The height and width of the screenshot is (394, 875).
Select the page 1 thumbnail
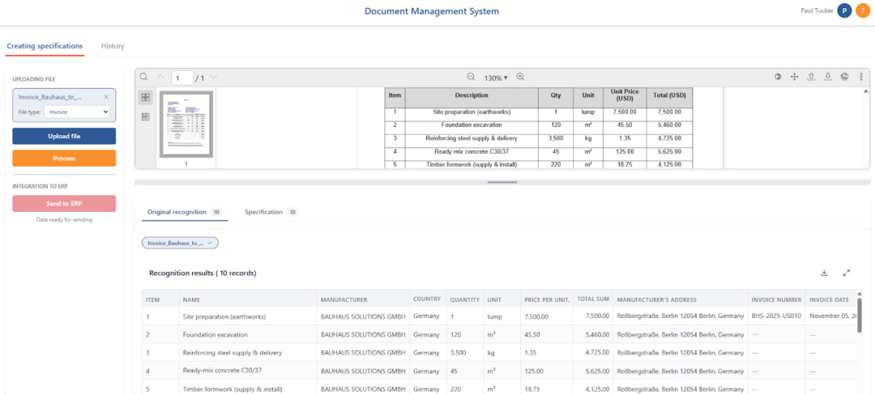186,124
